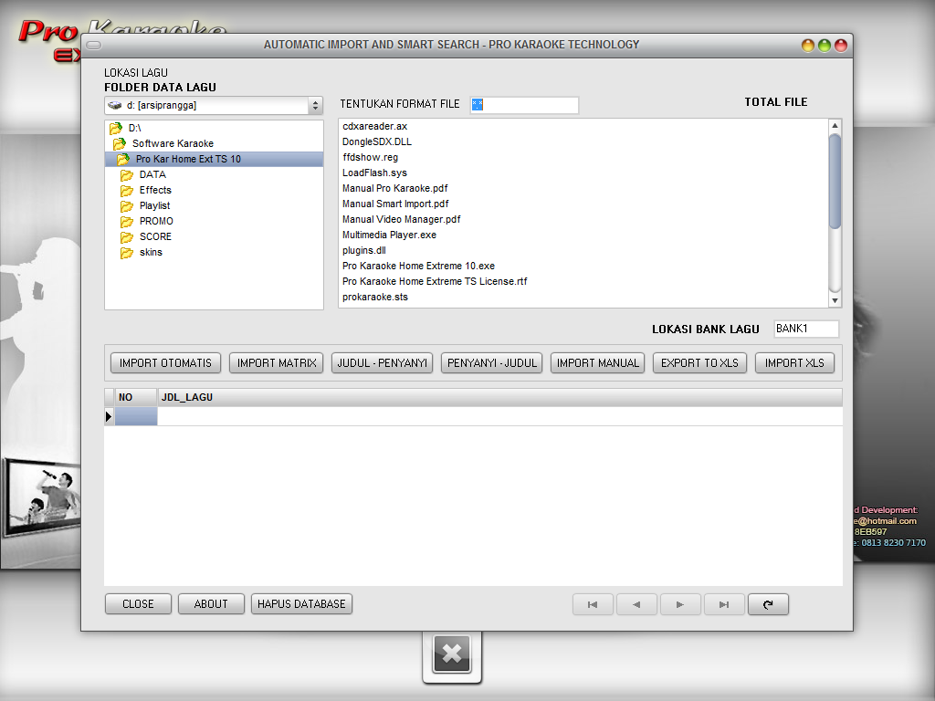Click the title bar pill button at left
The image size is (935, 701).
94,45
